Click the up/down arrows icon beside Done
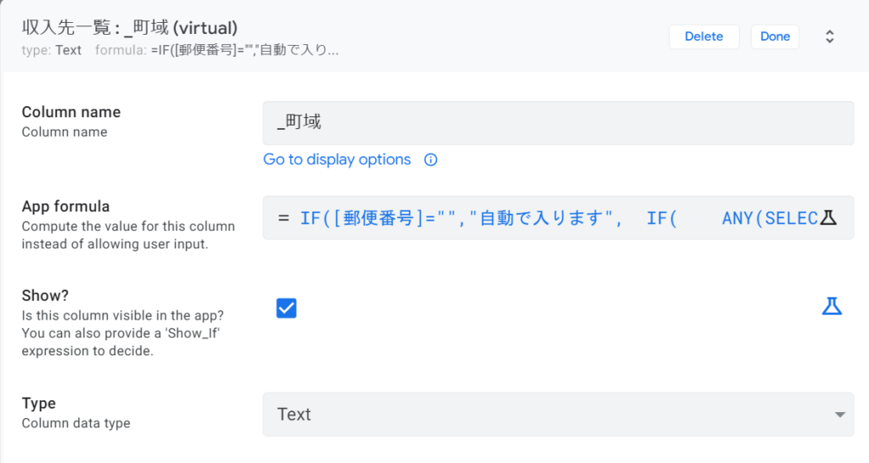This screenshot has height=463, width=869. coord(829,36)
